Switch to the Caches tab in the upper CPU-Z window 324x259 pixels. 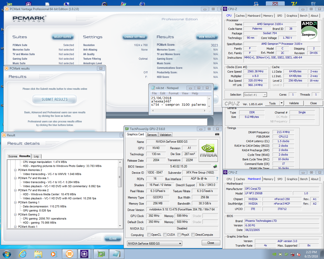240,16
